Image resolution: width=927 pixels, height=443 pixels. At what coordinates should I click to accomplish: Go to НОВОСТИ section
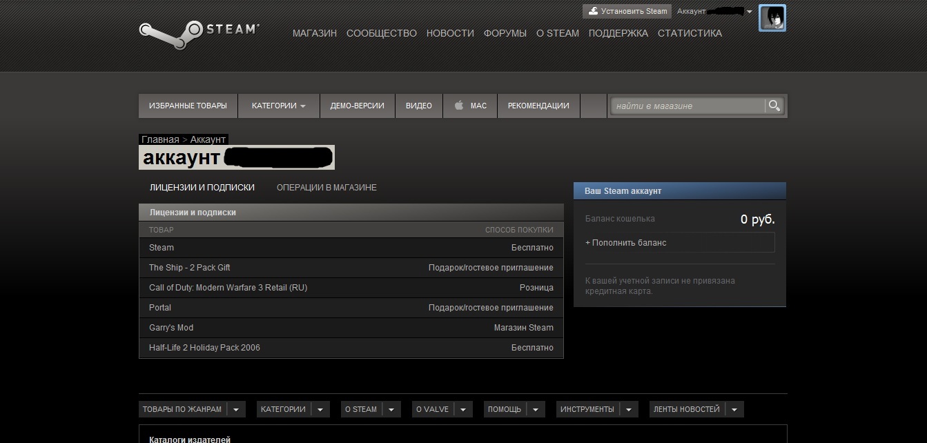pos(450,33)
